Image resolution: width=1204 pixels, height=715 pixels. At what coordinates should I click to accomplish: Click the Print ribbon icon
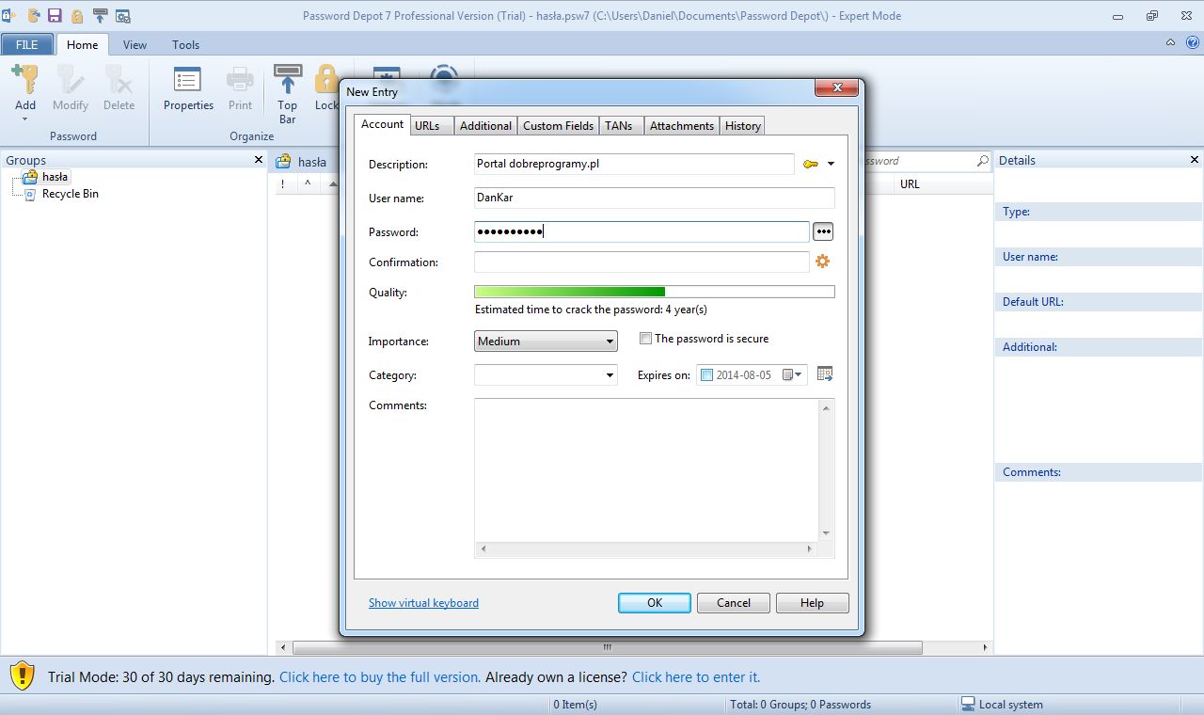[x=240, y=79]
